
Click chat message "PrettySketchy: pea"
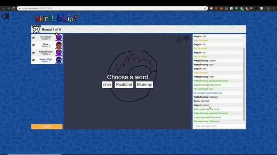(203, 65)
